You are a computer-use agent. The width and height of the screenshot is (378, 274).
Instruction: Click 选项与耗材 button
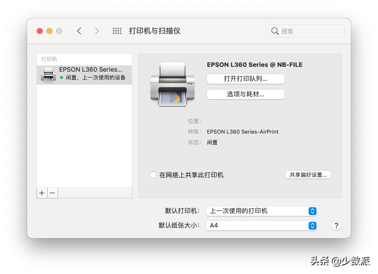tap(246, 94)
